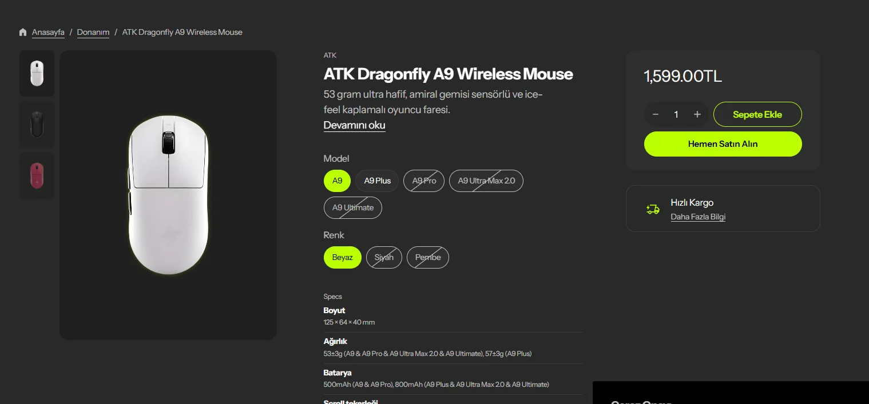Screen dimensions: 869x404
Task: Choose the A9 Plus model option
Action: [378, 181]
